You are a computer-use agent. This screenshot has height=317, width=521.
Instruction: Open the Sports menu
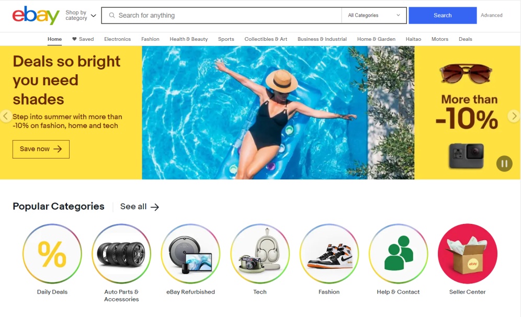pyautogui.click(x=226, y=39)
